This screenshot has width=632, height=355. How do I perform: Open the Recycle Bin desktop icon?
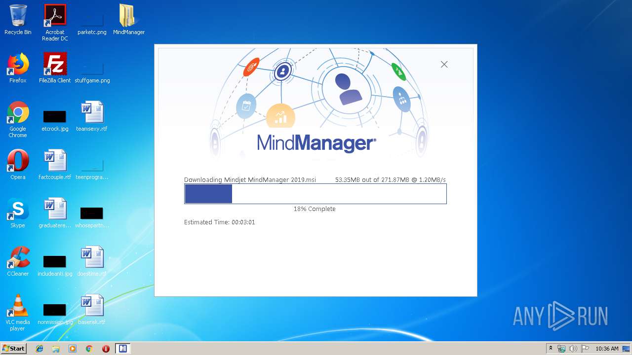coord(18,20)
